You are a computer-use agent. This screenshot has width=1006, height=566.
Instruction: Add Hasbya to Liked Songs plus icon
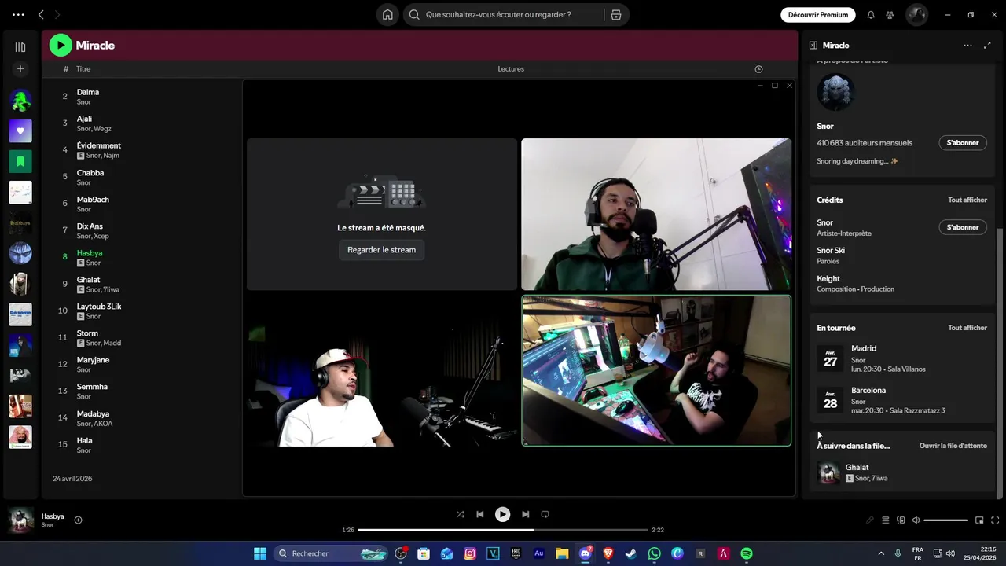(78, 520)
